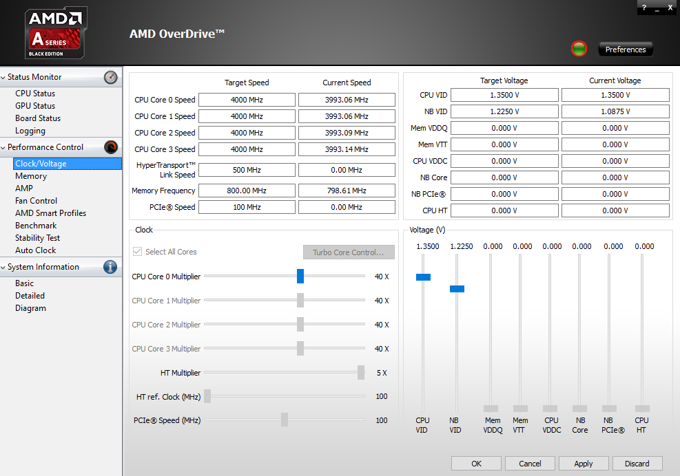Click the CPU Core 3 Multiplier slider handle
680x476 pixels.
[x=300, y=348]
